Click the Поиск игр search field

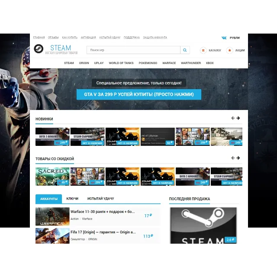pos(133,50)
